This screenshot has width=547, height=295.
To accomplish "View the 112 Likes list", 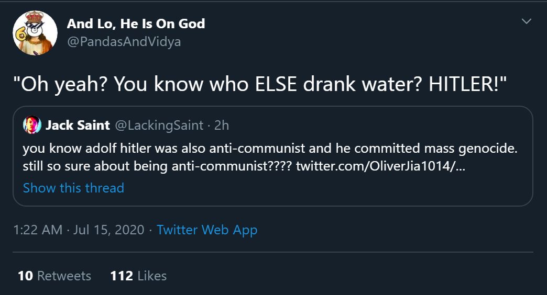I will (x=138, y=276).
